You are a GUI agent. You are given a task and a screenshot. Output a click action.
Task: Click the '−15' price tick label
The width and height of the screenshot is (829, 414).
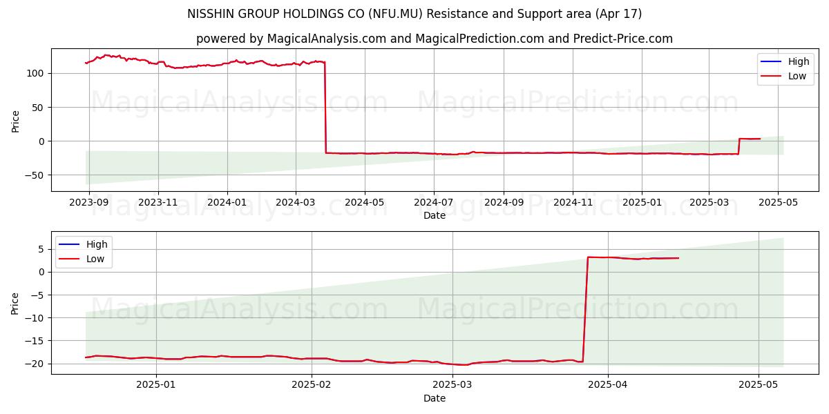tap(35, 341)
